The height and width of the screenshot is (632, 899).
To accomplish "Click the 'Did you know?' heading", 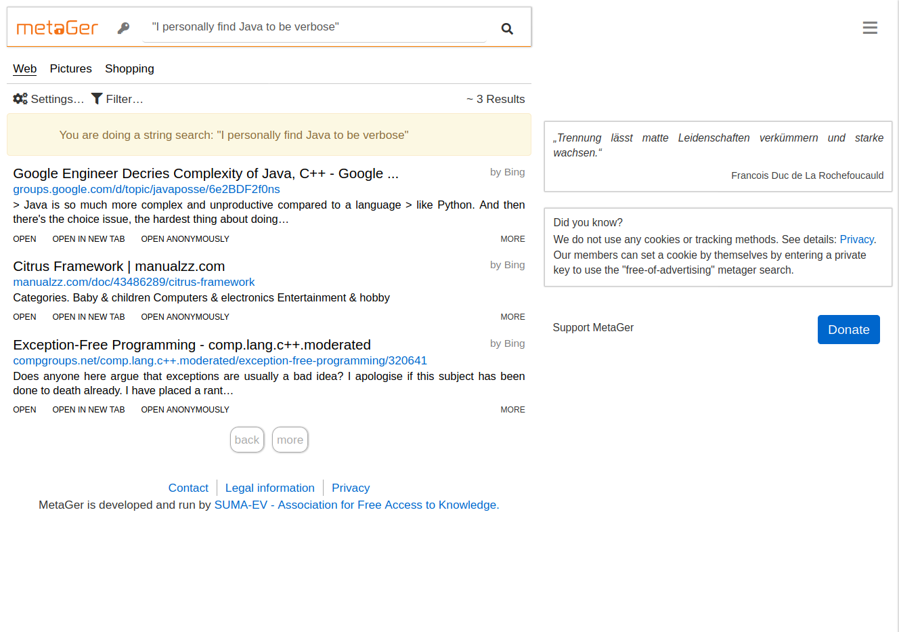I will click(x=588, y=222).
